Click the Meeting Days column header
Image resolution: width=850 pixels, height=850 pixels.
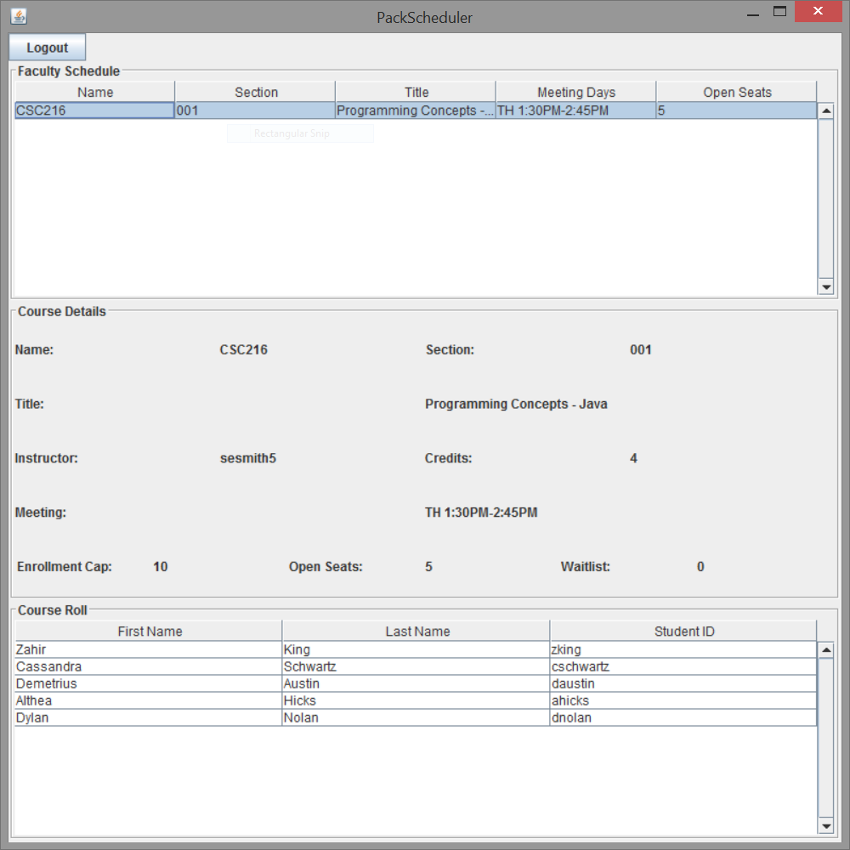576,92
